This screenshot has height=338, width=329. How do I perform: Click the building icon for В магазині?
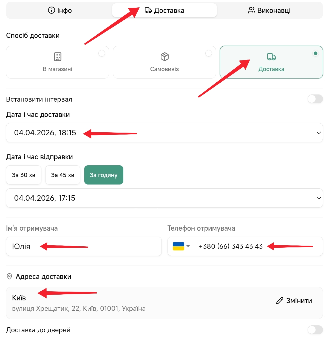58,57
